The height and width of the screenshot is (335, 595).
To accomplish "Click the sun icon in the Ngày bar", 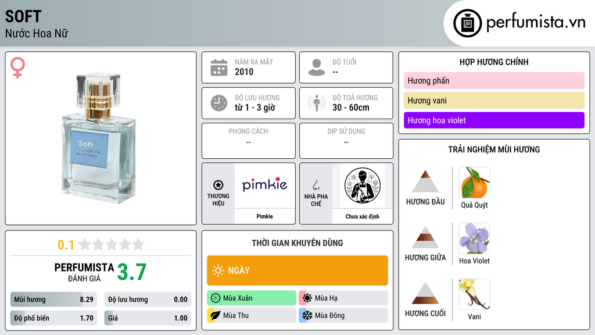I will (218, 270).
